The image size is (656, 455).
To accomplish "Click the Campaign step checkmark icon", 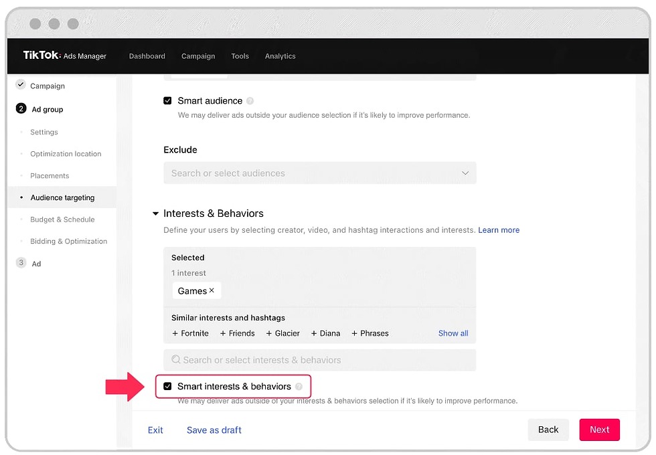I will tap(21, 86).
